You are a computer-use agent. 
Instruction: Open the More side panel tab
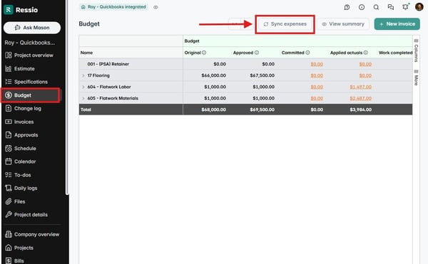click(416, 78)
